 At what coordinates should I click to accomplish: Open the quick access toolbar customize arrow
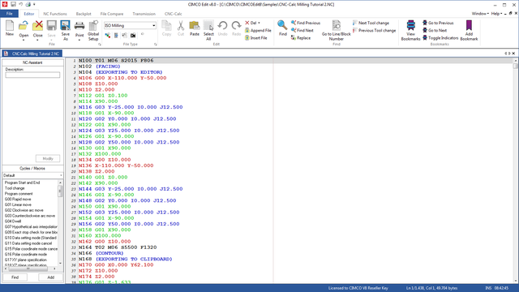point(34,4)
